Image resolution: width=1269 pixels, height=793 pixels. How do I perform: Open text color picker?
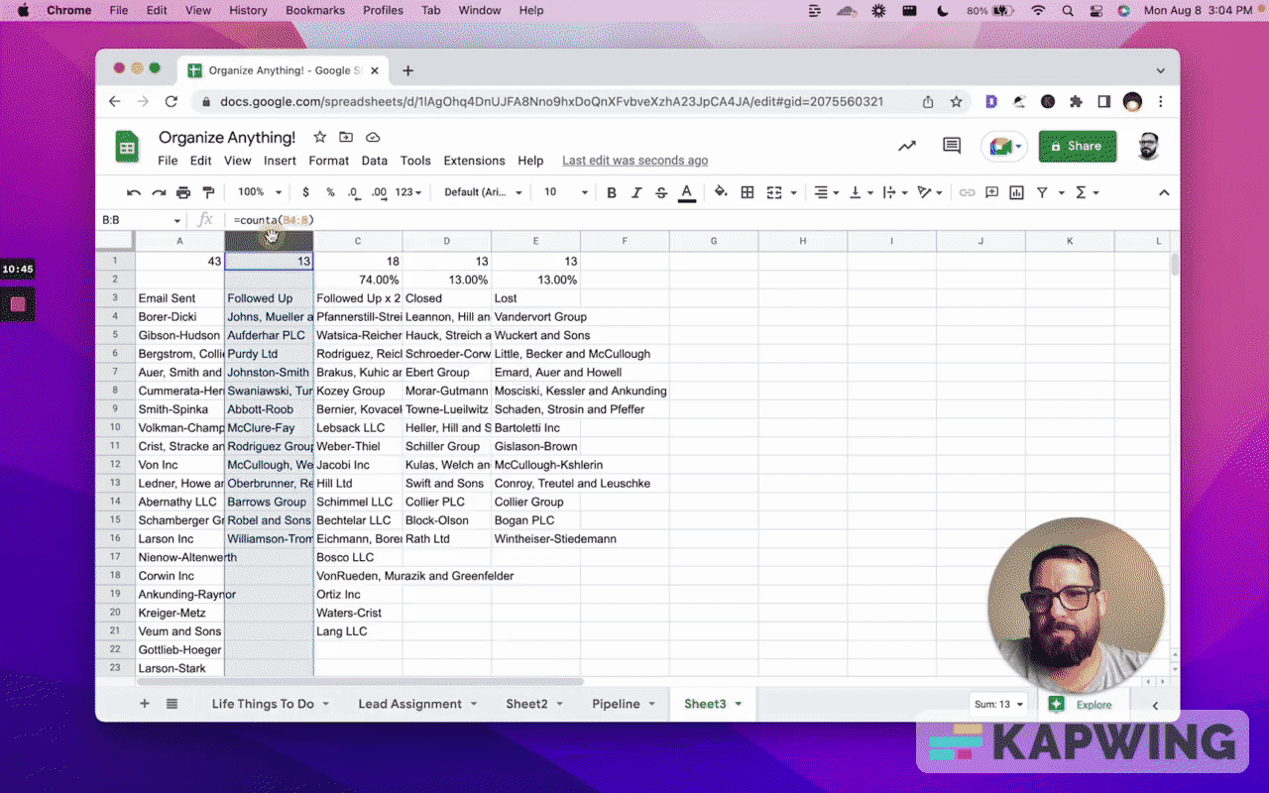(x=686, y=192)
